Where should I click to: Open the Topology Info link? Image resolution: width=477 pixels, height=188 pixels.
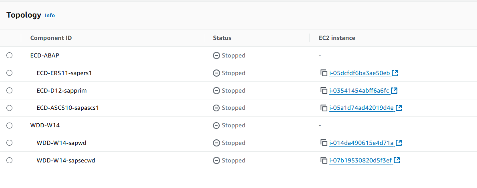tap(50, 16)
